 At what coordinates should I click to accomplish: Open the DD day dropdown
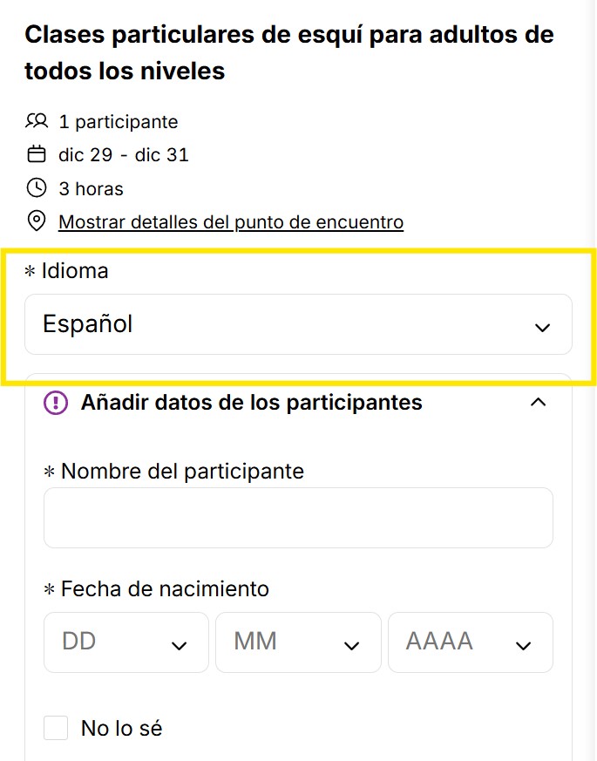coord(126,642)
